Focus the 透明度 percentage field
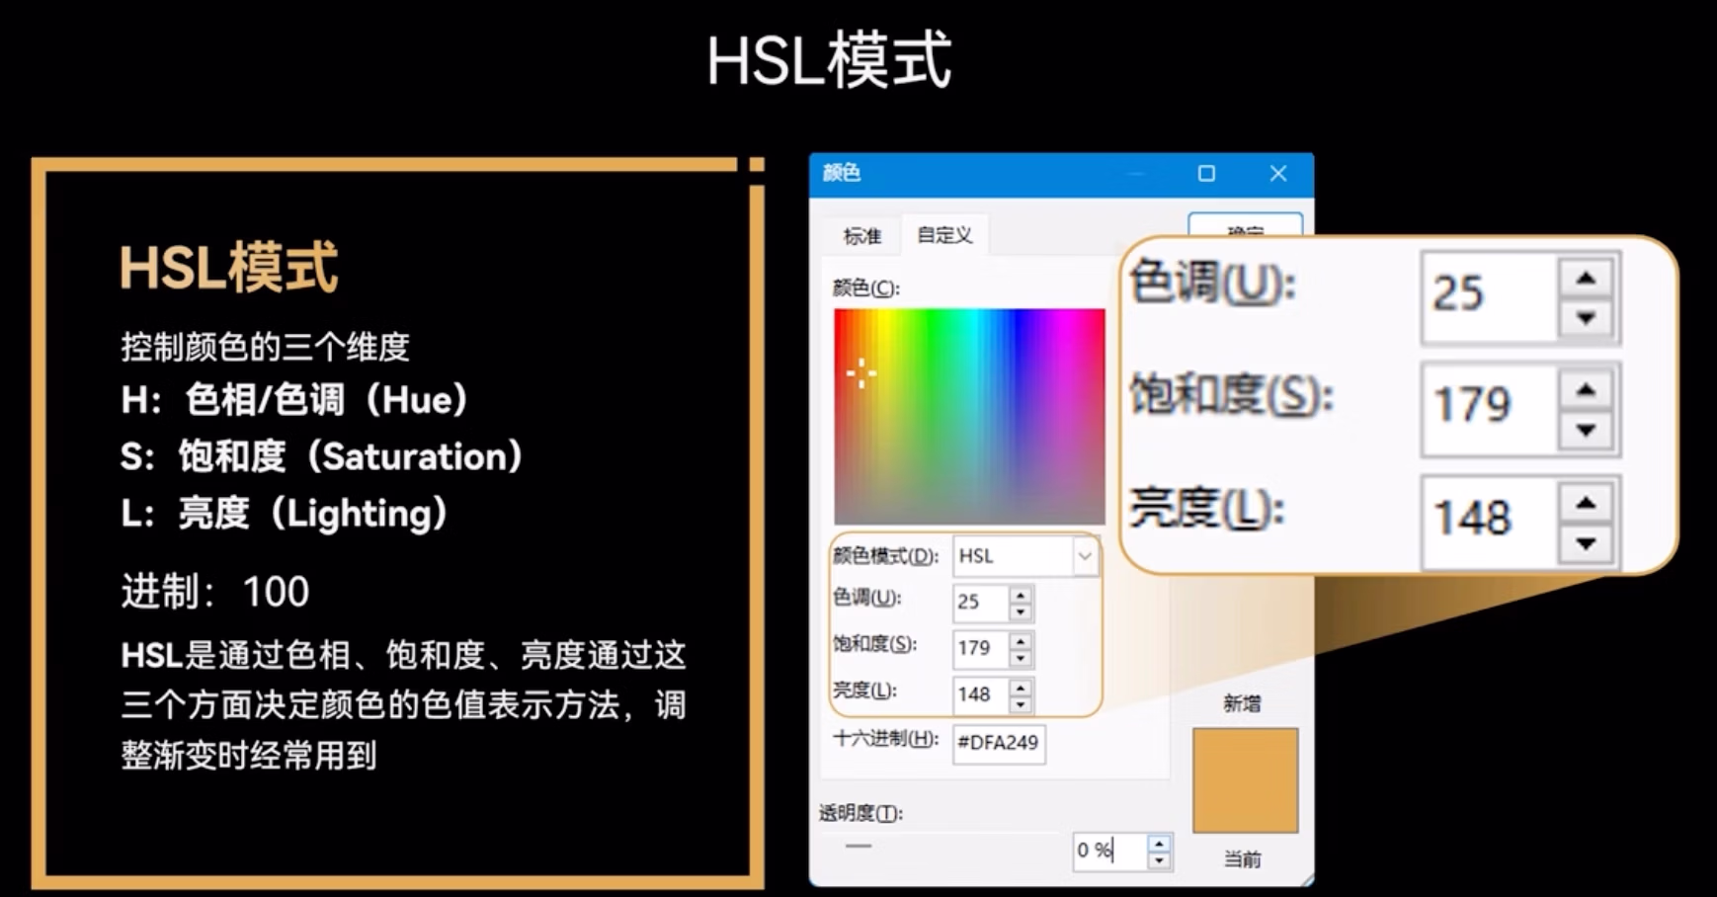 (1108, 851)
